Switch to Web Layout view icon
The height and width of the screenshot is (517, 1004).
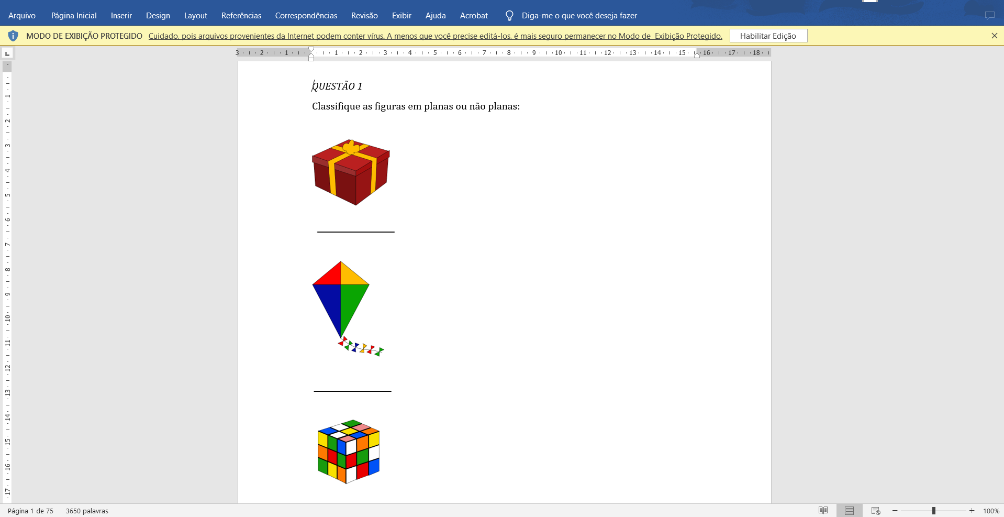(876, 511)
